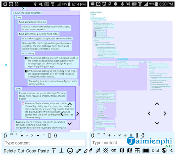Tap the sync status icon in right screenshot
Image resolution: width=176 pixels, height=156 pixels.
click(110, 4)
